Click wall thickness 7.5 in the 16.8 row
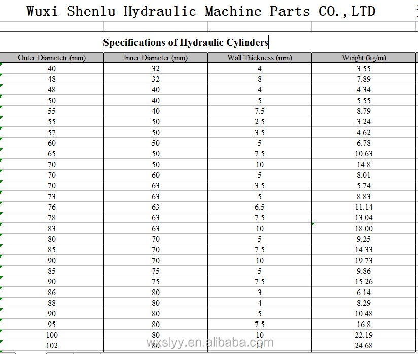The height and width of the screenshot is (354, 418). click(260, 325)
